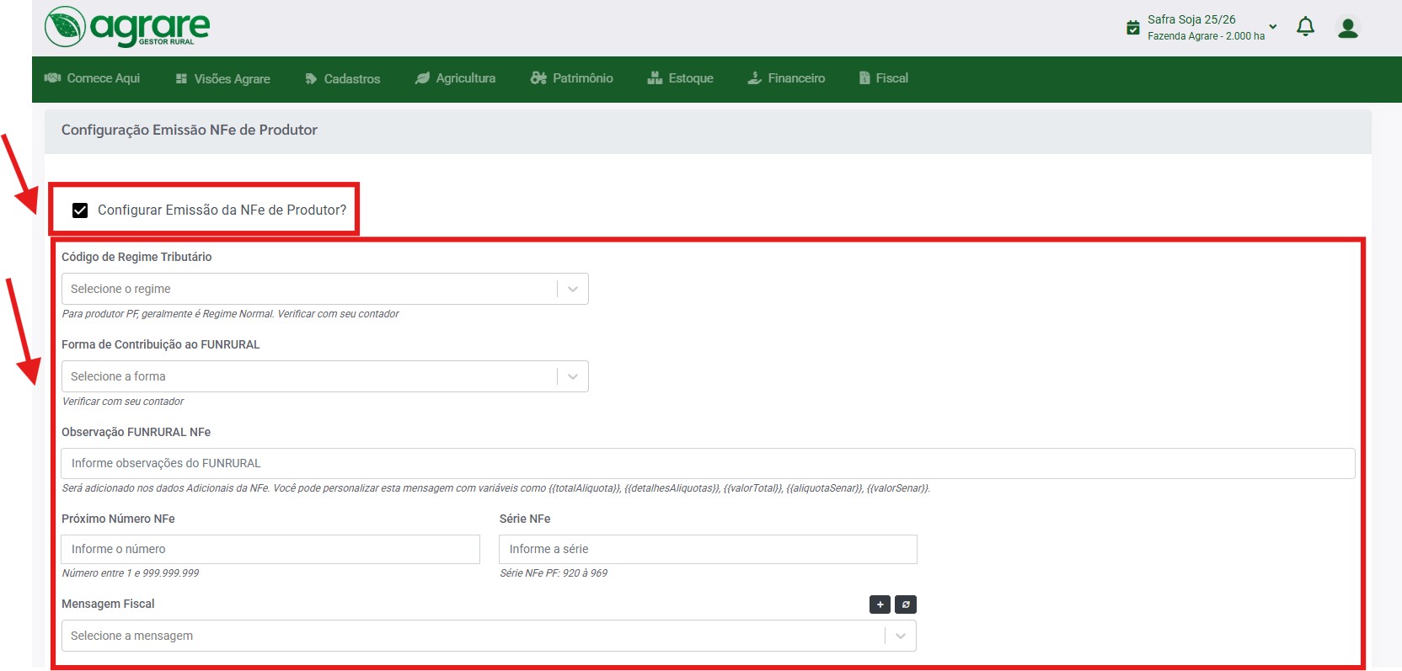The width and height of the screenshot is (1402, 671).
Task: Click the 'Forma de Contribuição ao FUNRURAL' label
Action: point(161,344)
